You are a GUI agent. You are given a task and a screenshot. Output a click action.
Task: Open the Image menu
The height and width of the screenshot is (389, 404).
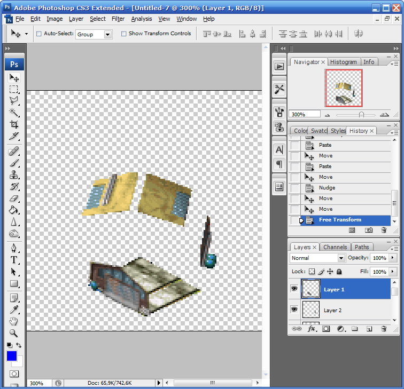pos(55,19)
